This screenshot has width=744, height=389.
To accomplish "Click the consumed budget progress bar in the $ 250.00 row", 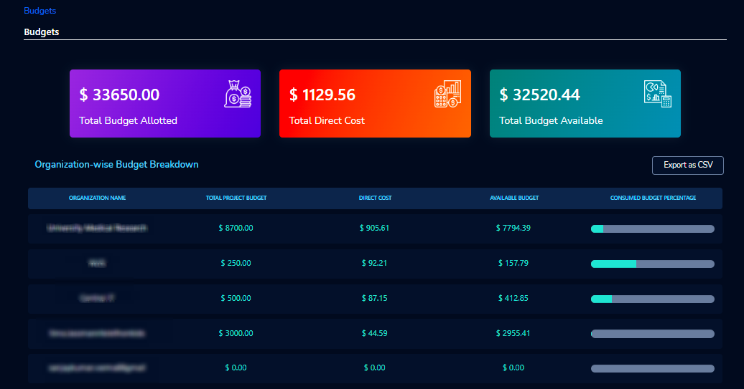I will [x=652, y=264].
